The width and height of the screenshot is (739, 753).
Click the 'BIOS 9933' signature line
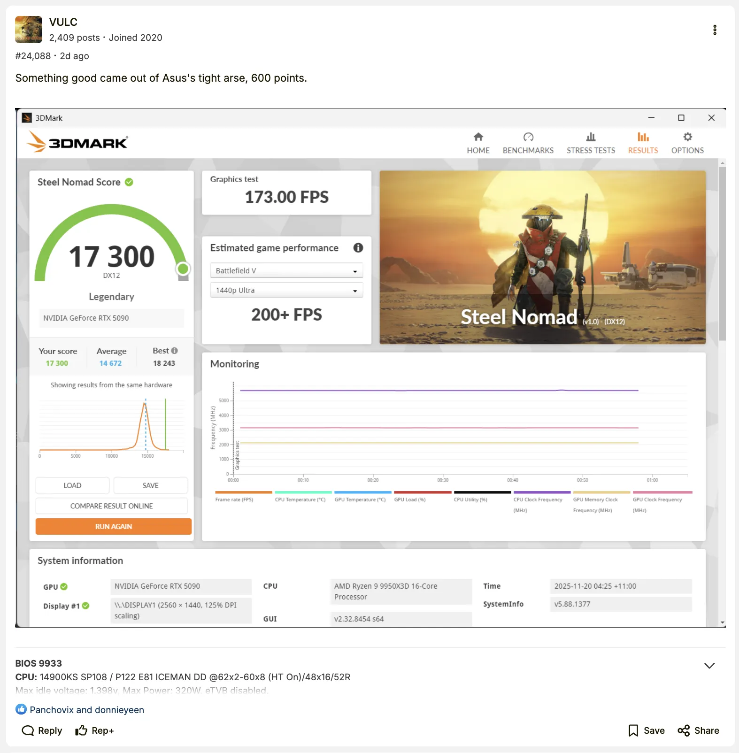[x=38, y=663]
